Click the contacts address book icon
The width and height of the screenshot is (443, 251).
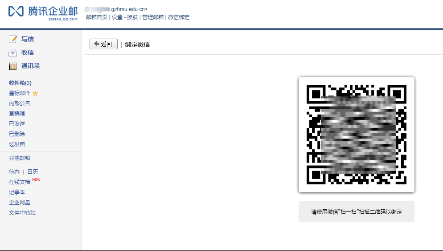pyautogui.click(x=13, y=66)
